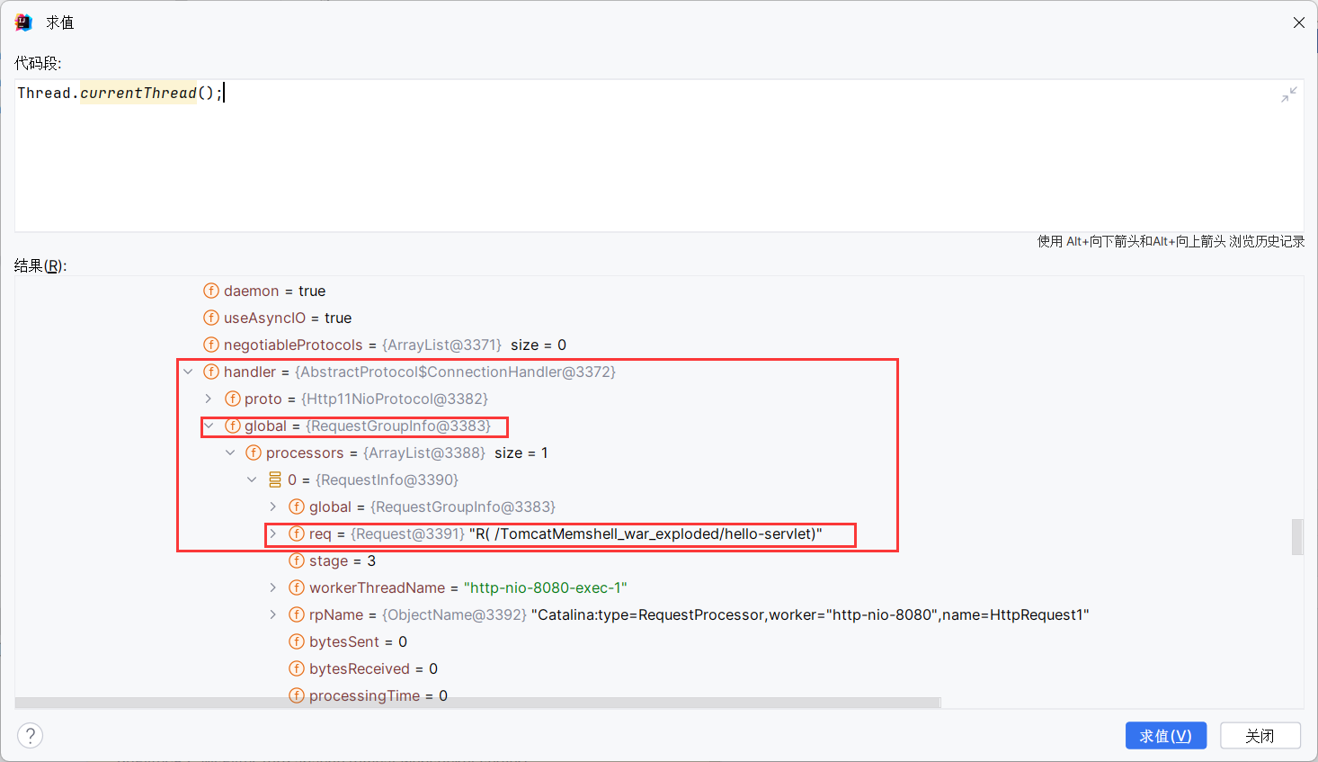Click the field icon beside processingTime
The width and height of the screenshot is (1318, 762).
(x=297, y=695)
